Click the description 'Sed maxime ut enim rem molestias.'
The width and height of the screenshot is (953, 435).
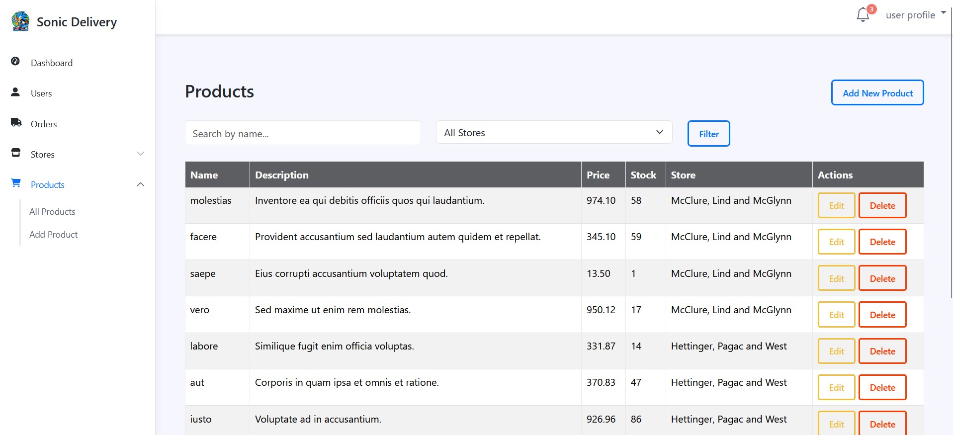(x=333, y=310)
